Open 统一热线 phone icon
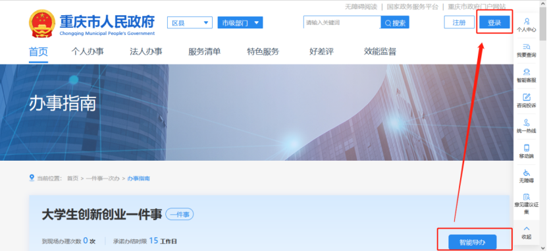The image size is (547, 251). (x=527, y=123)
